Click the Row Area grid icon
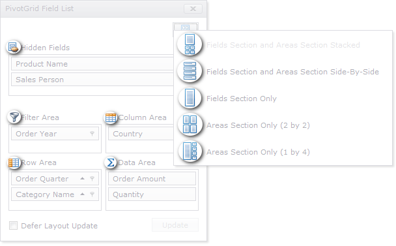 [x=14, y=162]
